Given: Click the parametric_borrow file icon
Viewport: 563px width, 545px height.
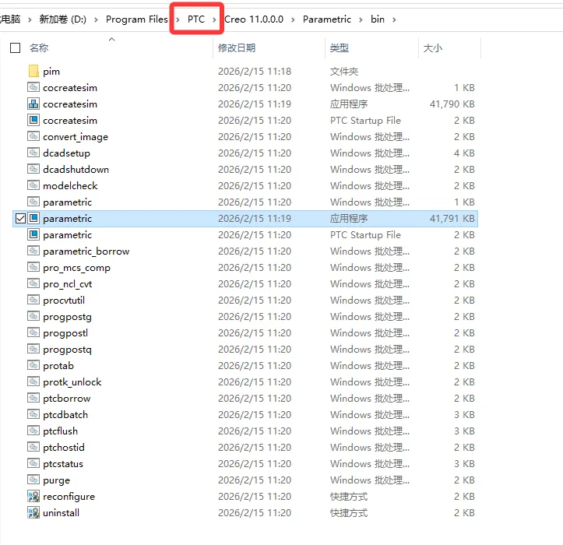Looking at the screenshot, I should [x=33, y=251].
